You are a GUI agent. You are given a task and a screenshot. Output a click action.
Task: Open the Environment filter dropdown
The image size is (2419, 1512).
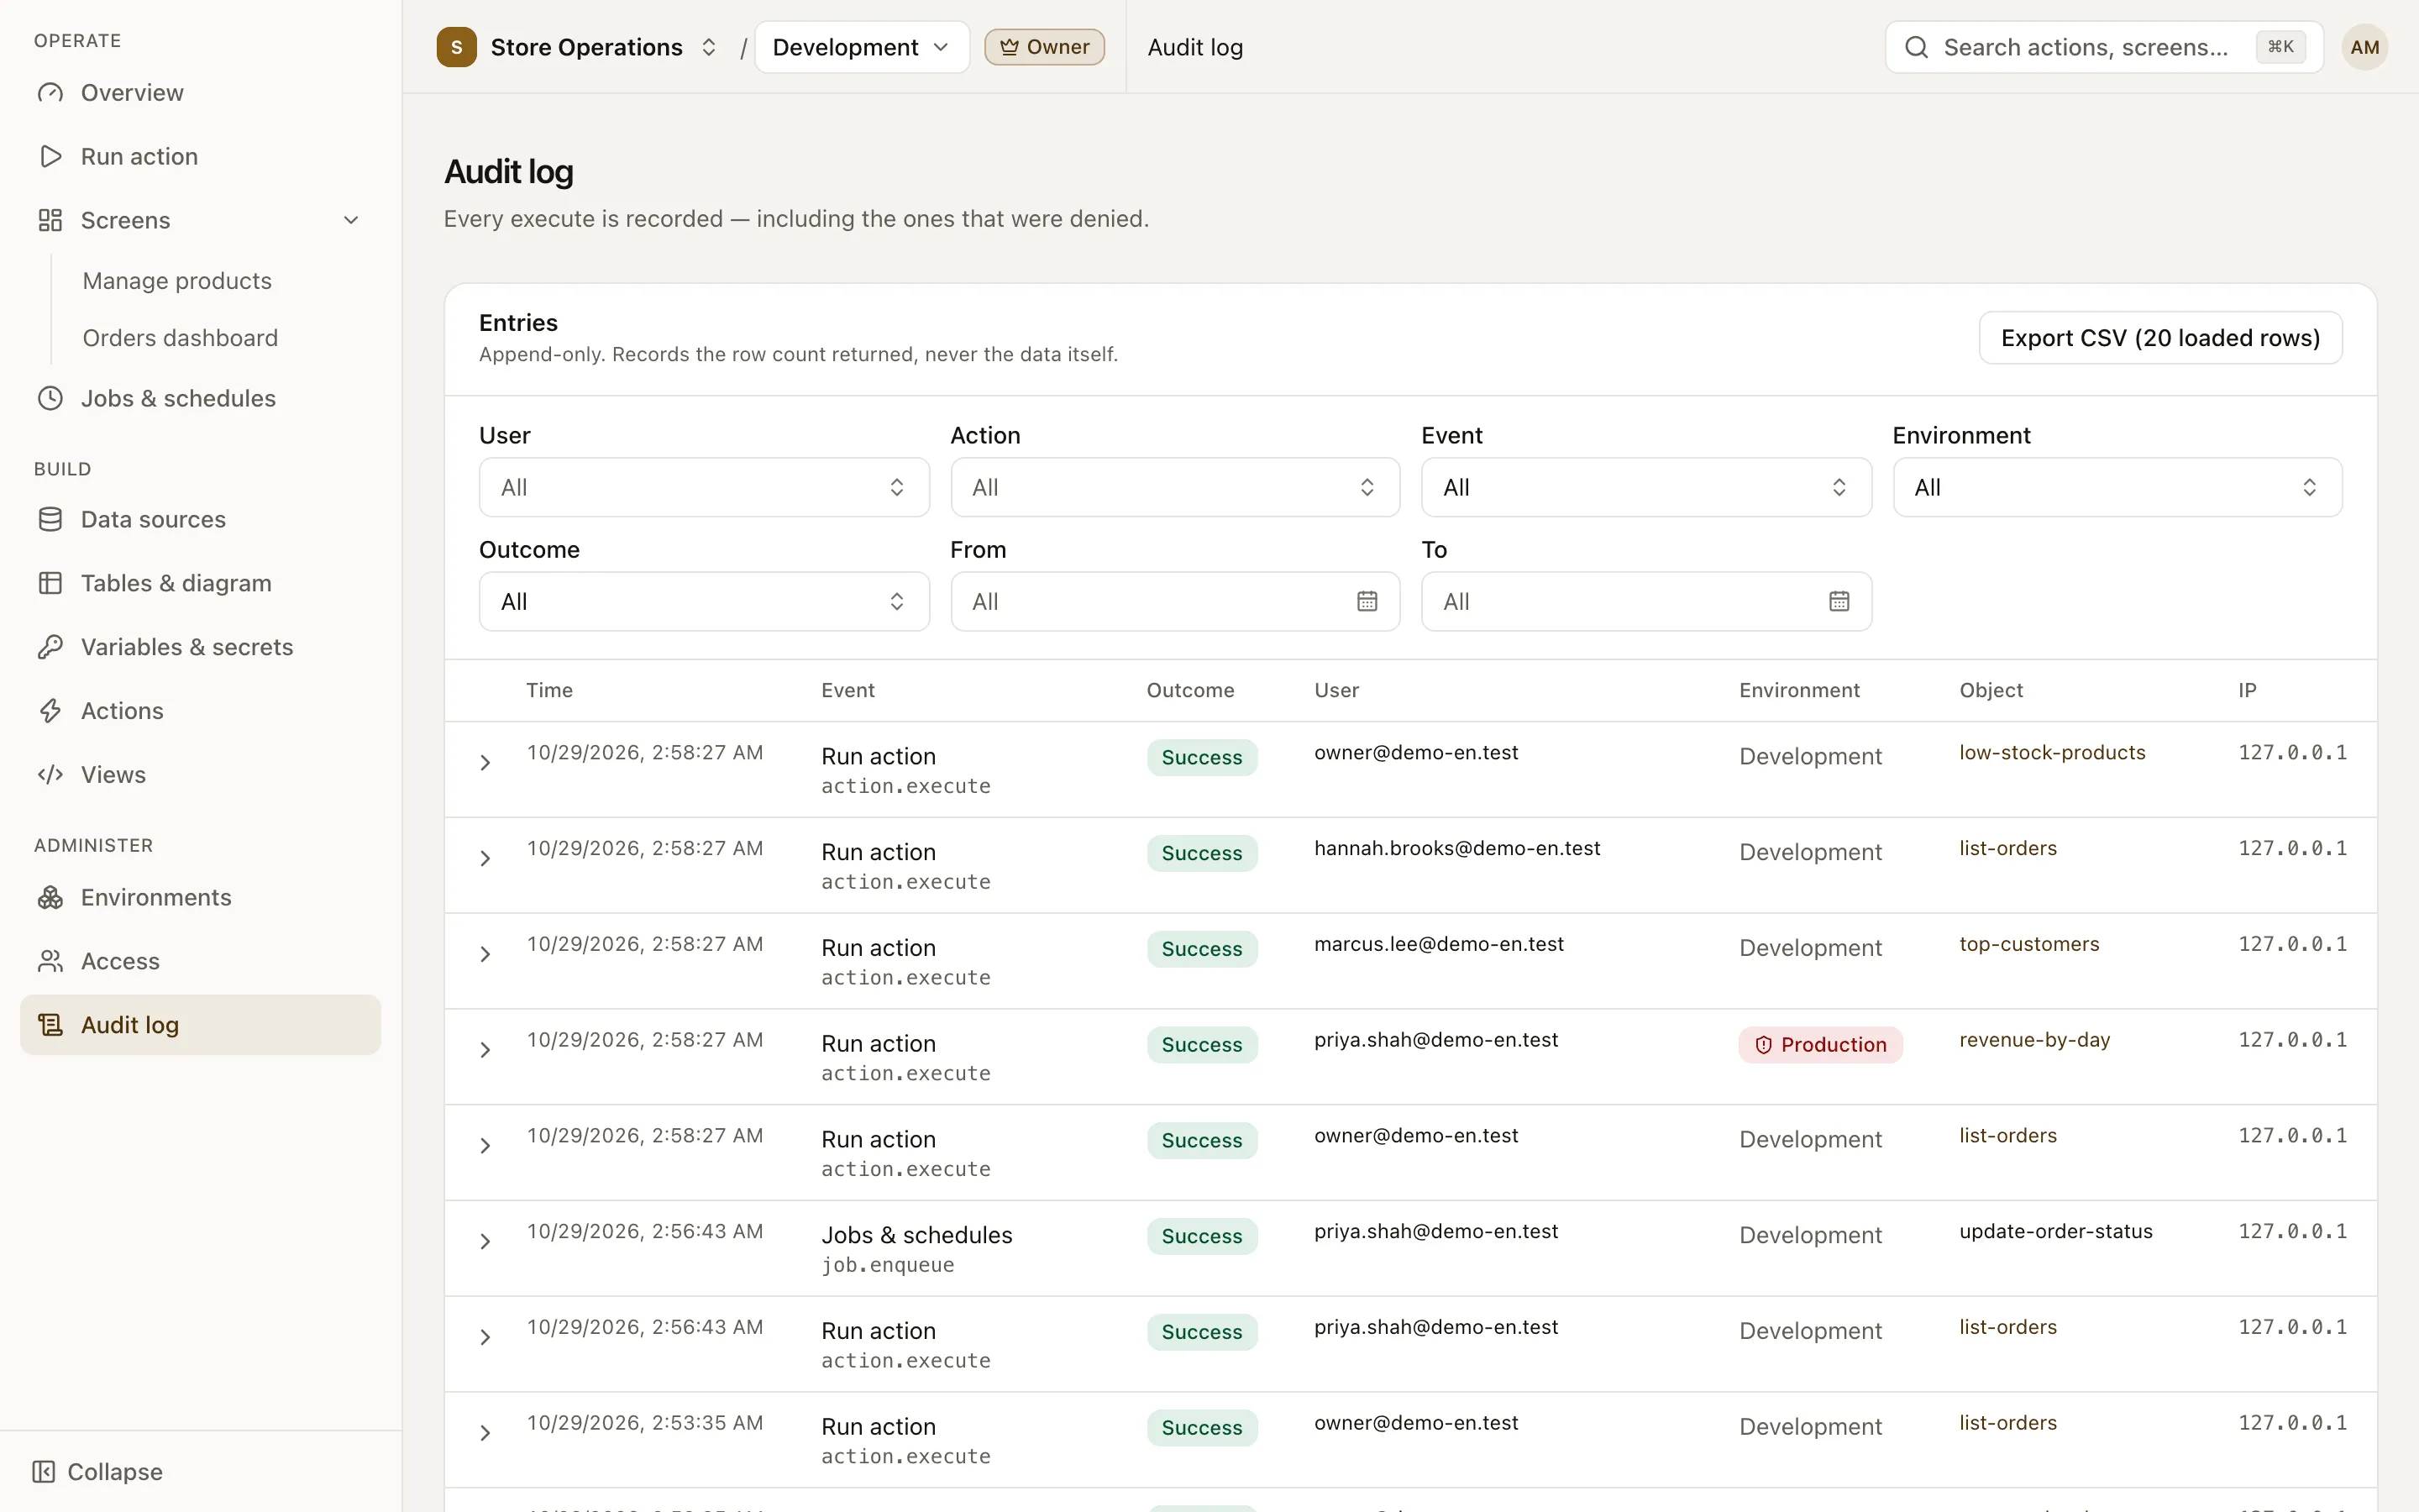tap(2117, 487)
